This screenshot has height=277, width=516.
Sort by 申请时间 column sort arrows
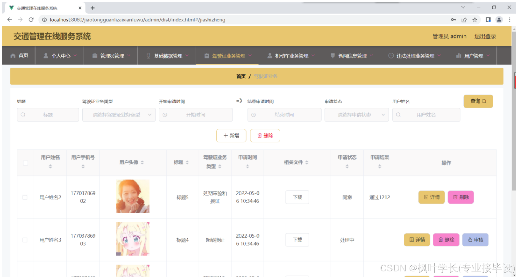[x=247, y=166]
